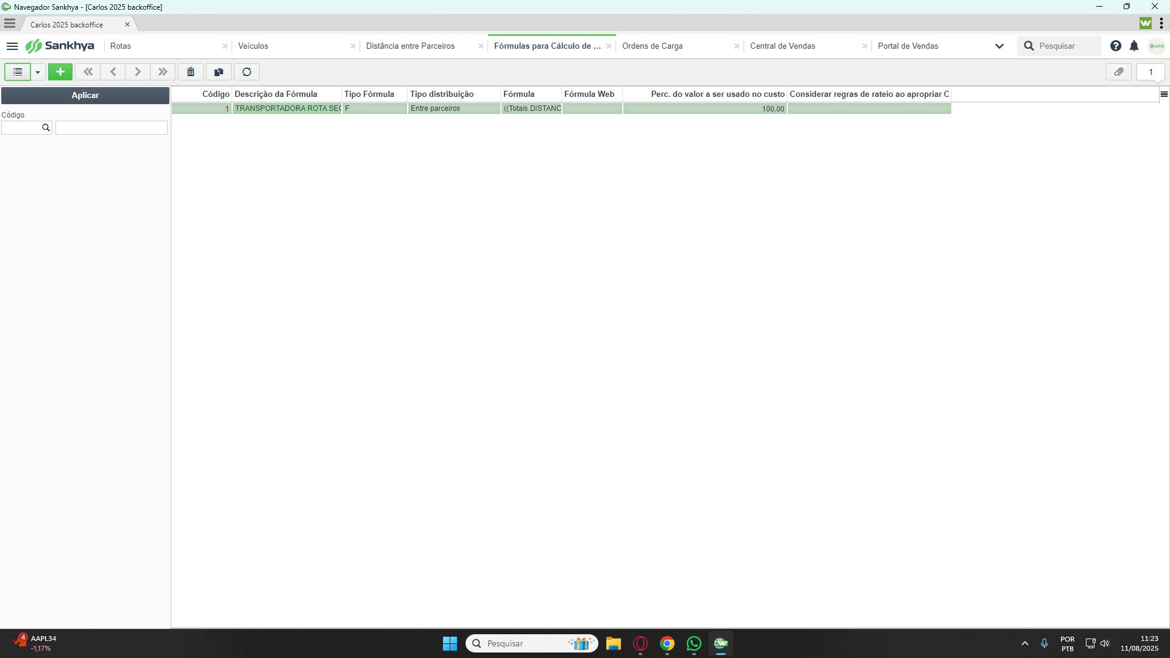Go to next record
Image resolution: width=1170 pixels, height=658 pixels.
138,72
